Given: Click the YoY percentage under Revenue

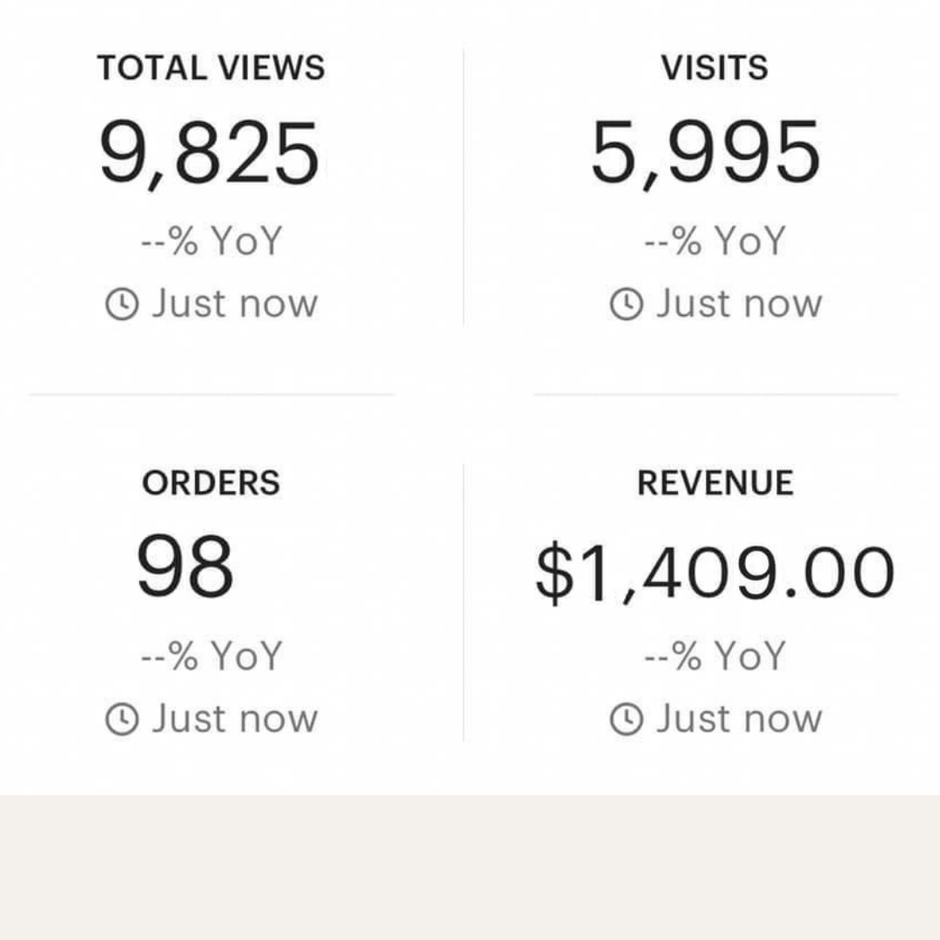Looking at the screenshot, I should point(715,655).
